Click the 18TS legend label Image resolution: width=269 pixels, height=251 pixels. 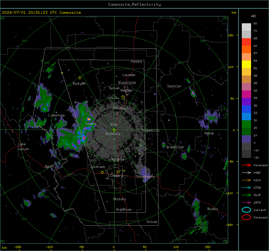click(257, 203)
